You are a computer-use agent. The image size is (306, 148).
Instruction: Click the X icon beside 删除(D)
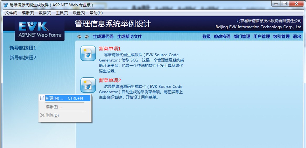(42, 115)
